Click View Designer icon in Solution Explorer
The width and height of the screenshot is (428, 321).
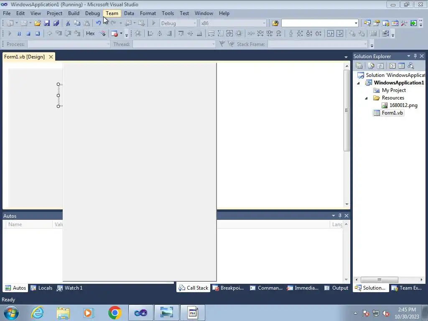pyautogui.click(x=401, y=66)
